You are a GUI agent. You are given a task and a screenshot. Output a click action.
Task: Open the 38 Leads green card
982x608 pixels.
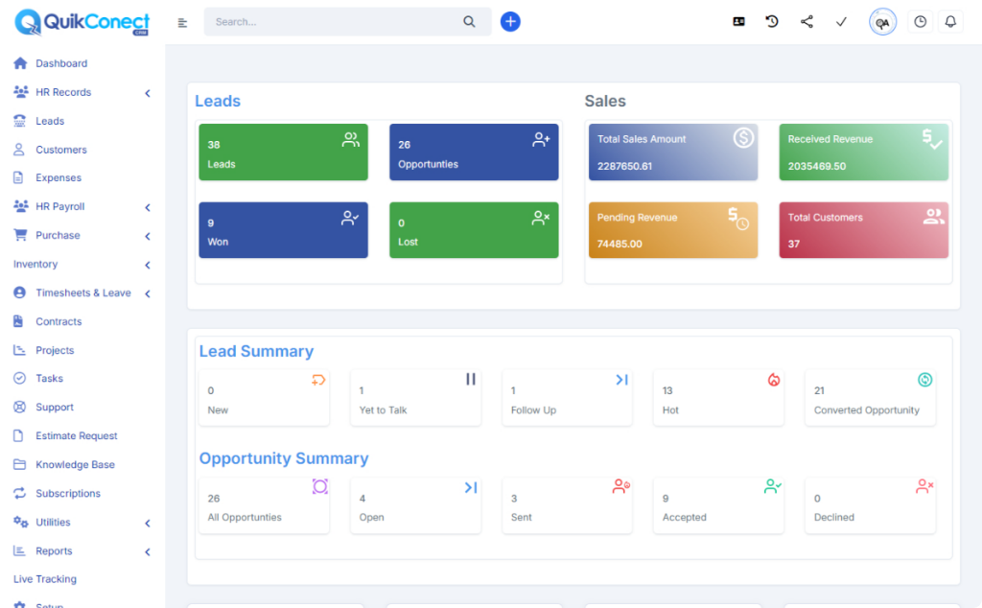pos(283,152)
